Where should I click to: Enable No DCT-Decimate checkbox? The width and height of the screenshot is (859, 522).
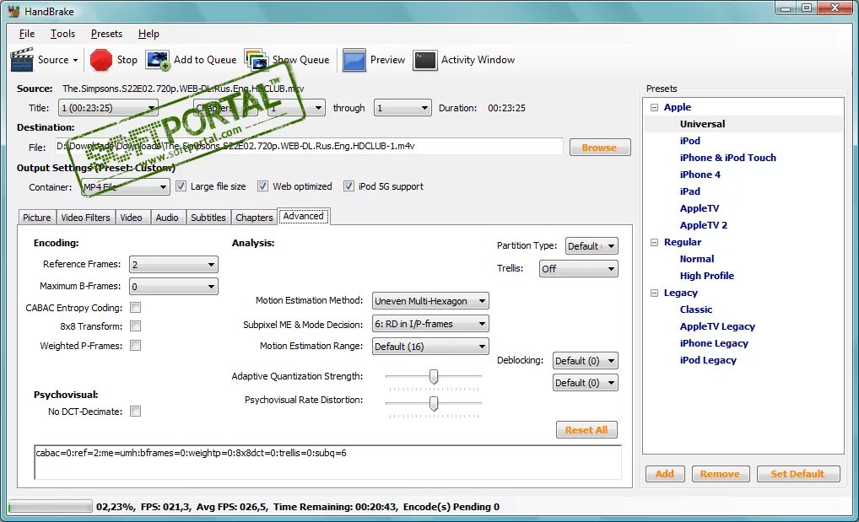(x=135, y=411)
